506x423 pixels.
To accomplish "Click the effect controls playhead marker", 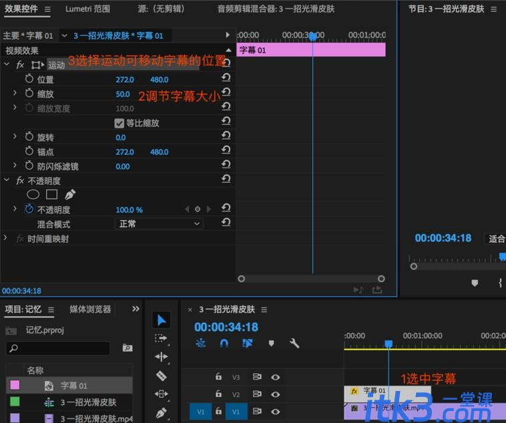I will coord(312,37).
